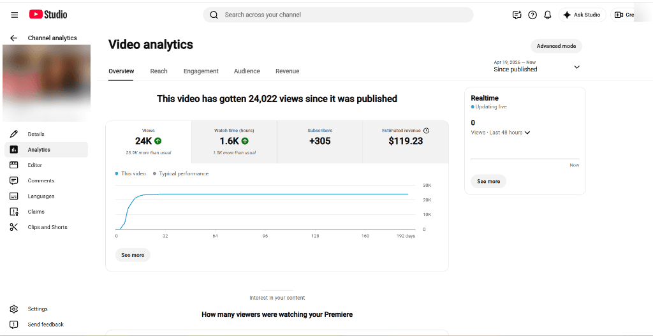The height and width of the screenshot is (336, 653).
Task: Click the Watch time green up arrow icon
Action: (245, 141)
